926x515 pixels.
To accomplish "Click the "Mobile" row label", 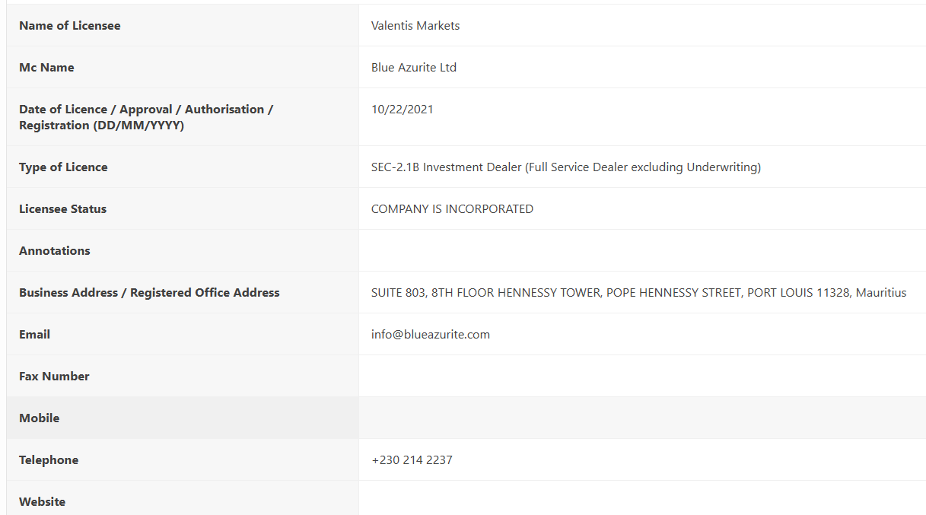I will coord(39,418).
